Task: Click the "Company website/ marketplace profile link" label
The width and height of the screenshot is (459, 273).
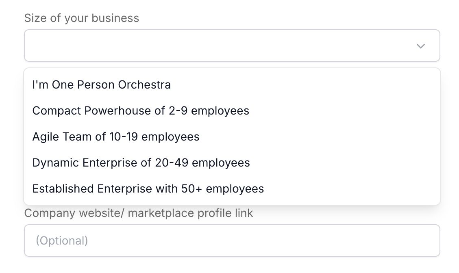Action: point(139,213)
